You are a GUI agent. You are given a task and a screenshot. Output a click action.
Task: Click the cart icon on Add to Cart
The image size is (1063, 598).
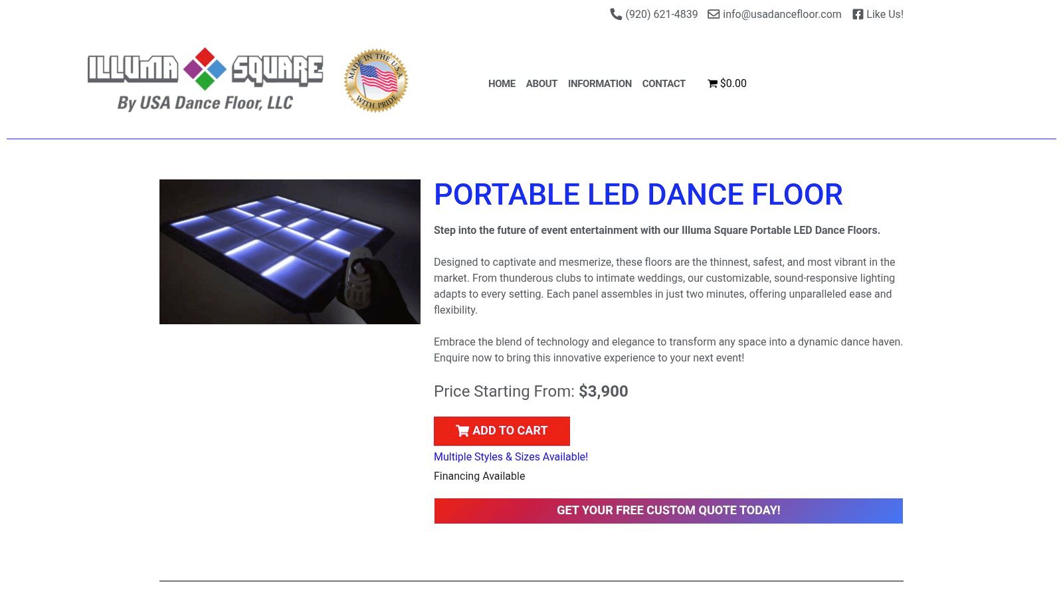[462, 431]
